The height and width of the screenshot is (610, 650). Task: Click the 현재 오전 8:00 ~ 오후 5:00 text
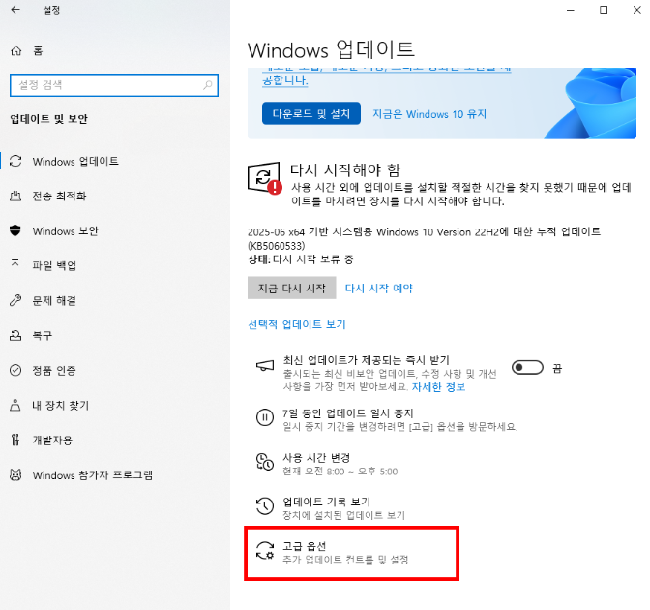340,472
